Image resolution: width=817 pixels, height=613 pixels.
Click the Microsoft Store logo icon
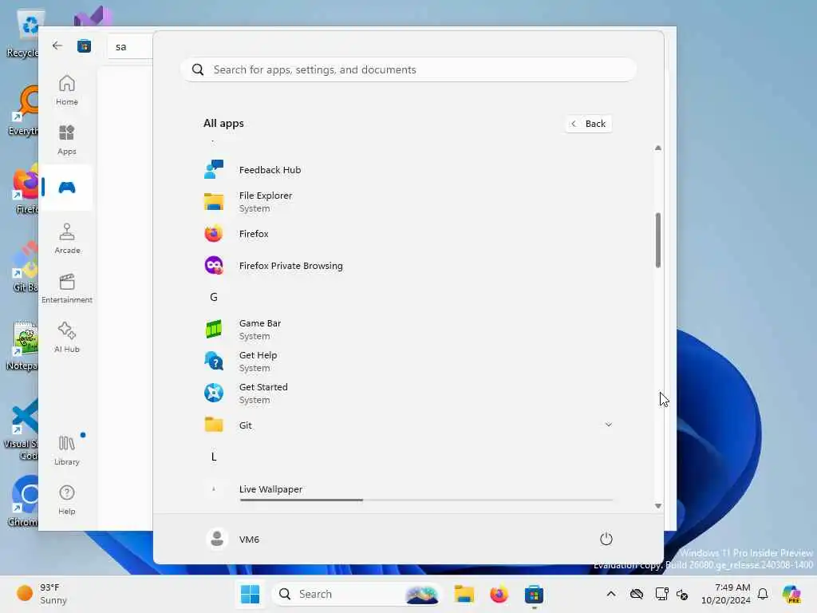[84, 46]
